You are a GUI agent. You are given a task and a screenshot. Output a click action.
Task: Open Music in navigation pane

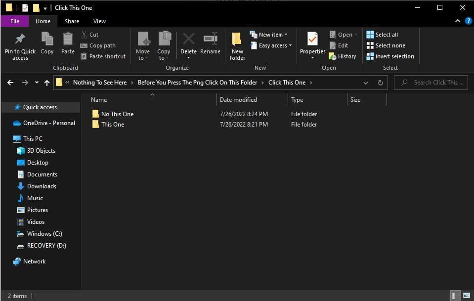[30, 198]
